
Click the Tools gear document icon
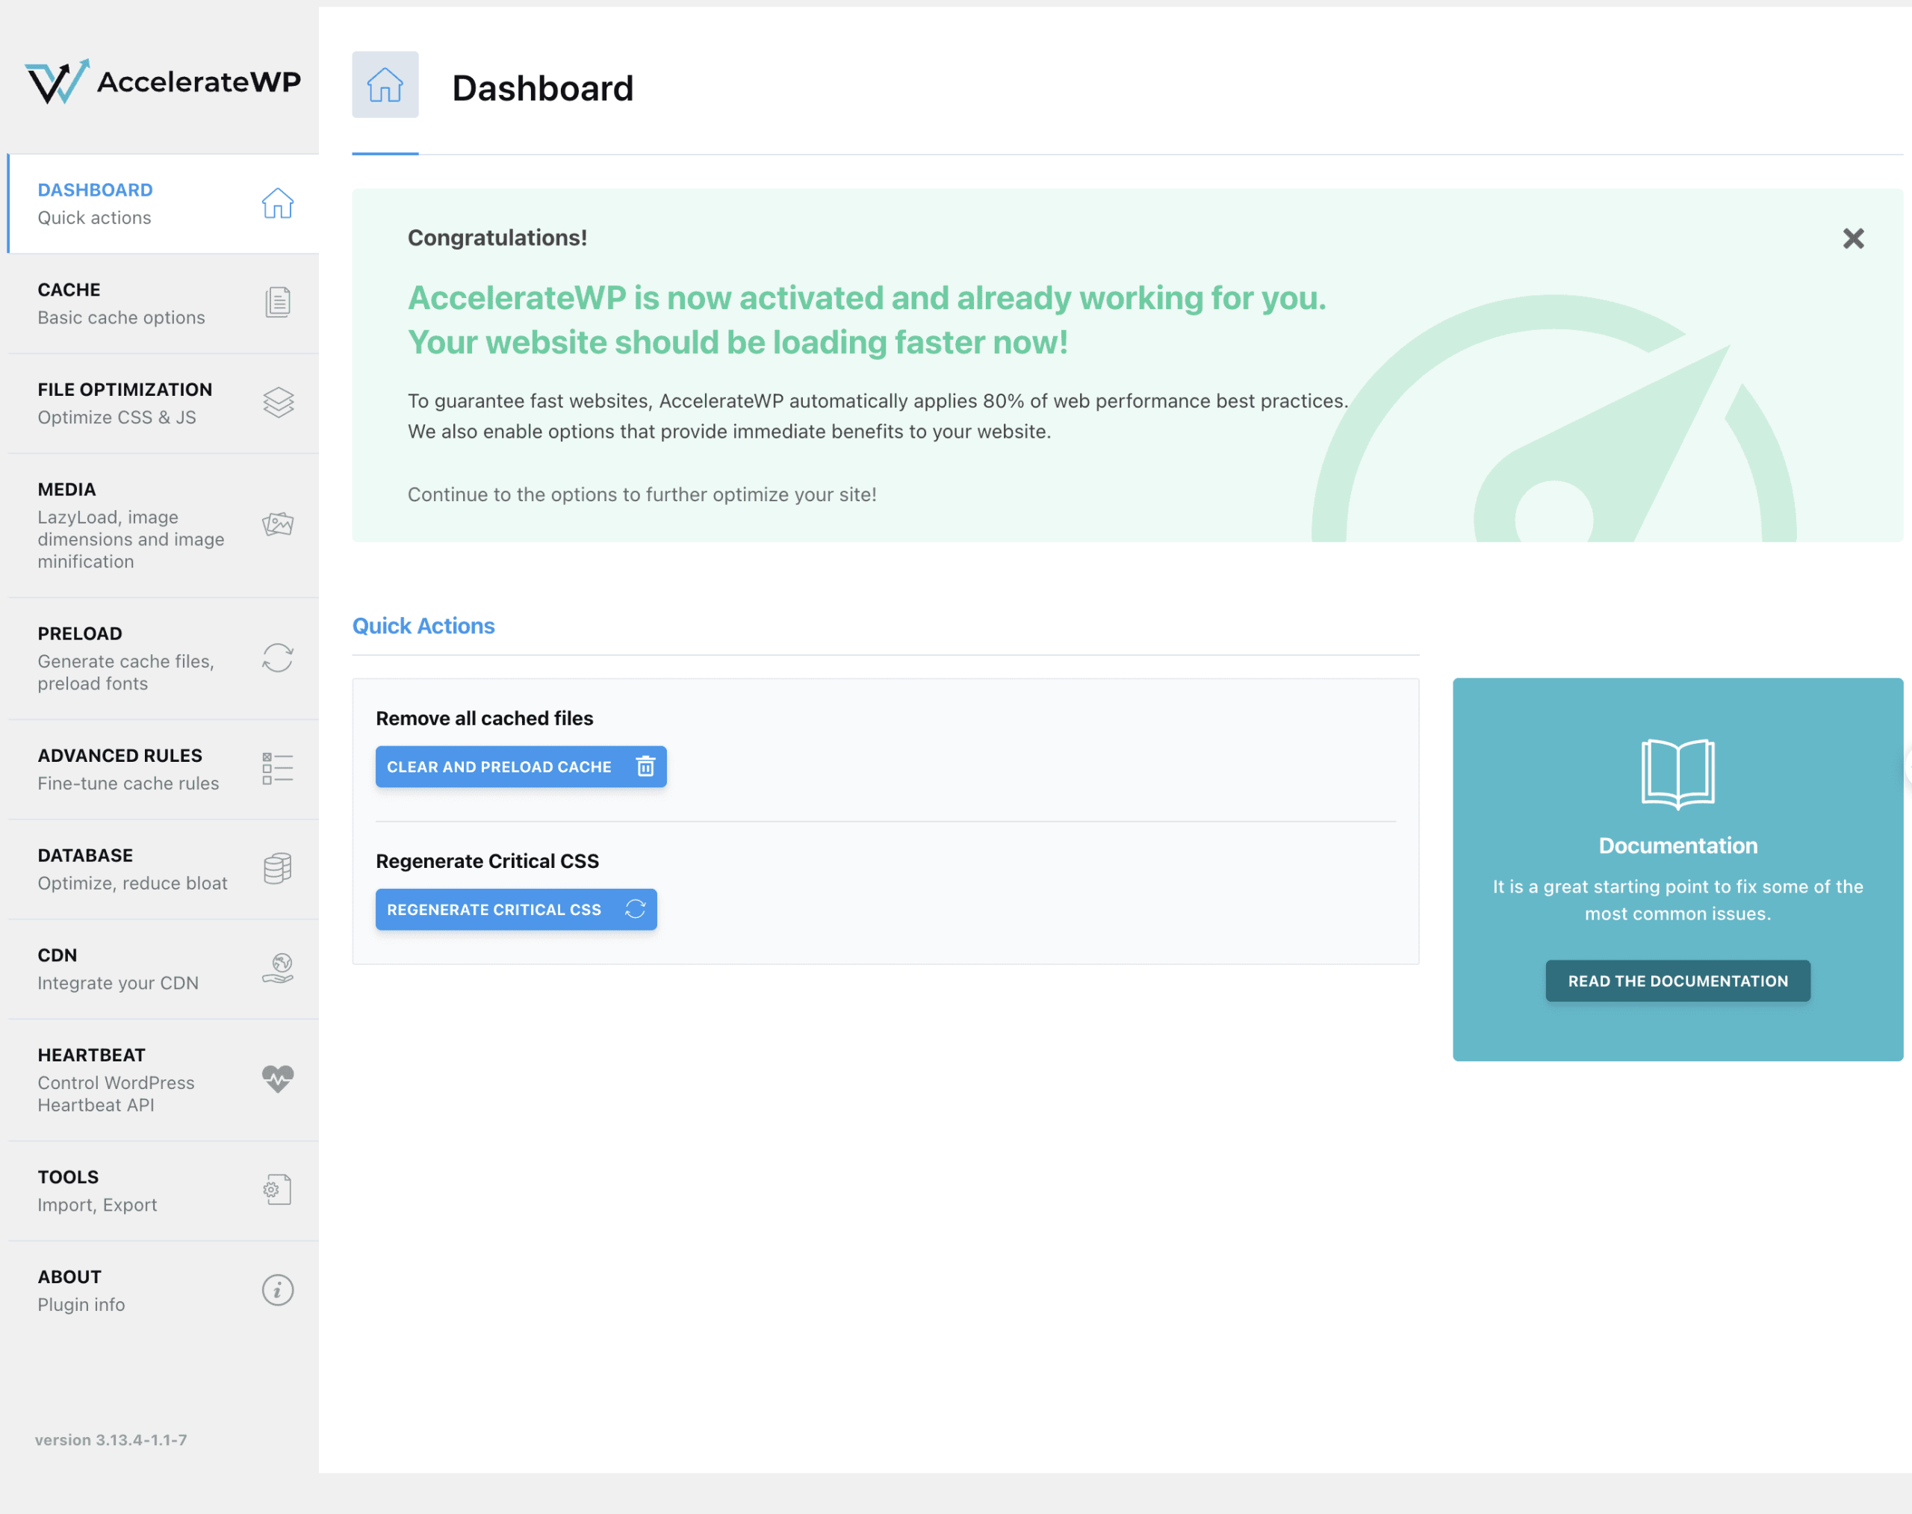point(277,1190)
